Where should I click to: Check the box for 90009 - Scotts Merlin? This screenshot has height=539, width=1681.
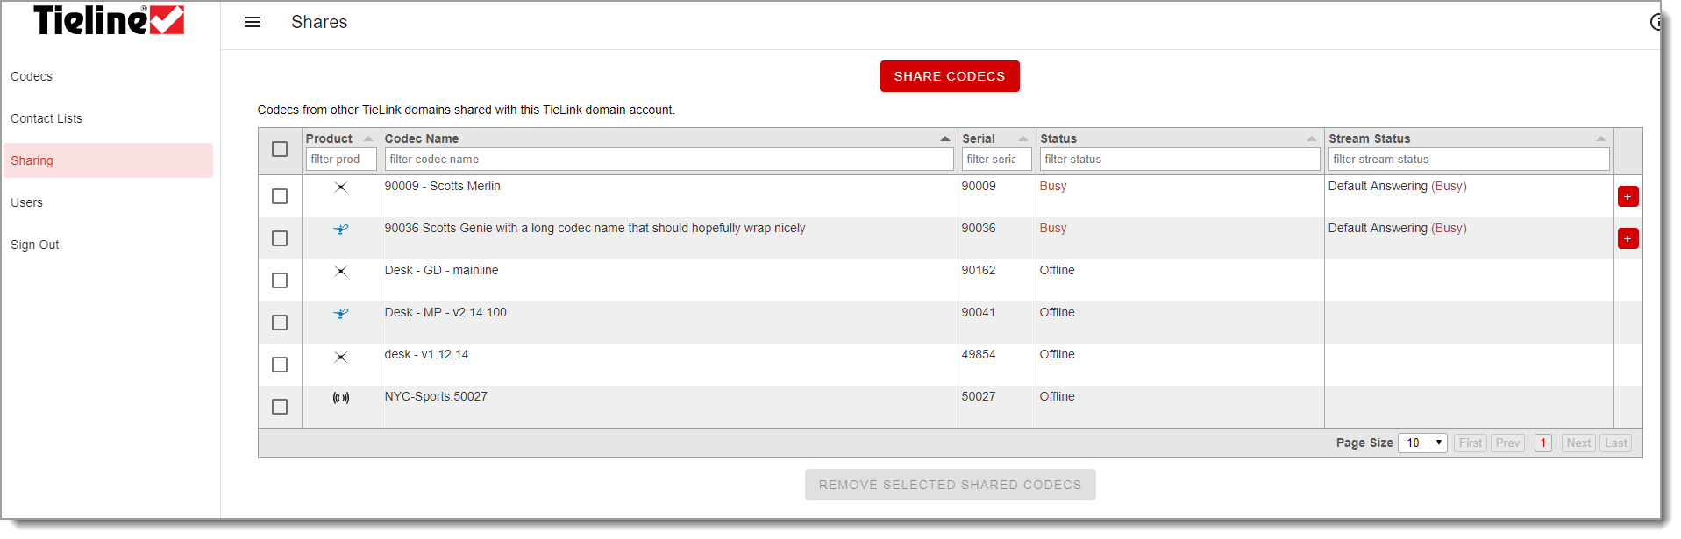pyautogui.click(x=280, y=196)
